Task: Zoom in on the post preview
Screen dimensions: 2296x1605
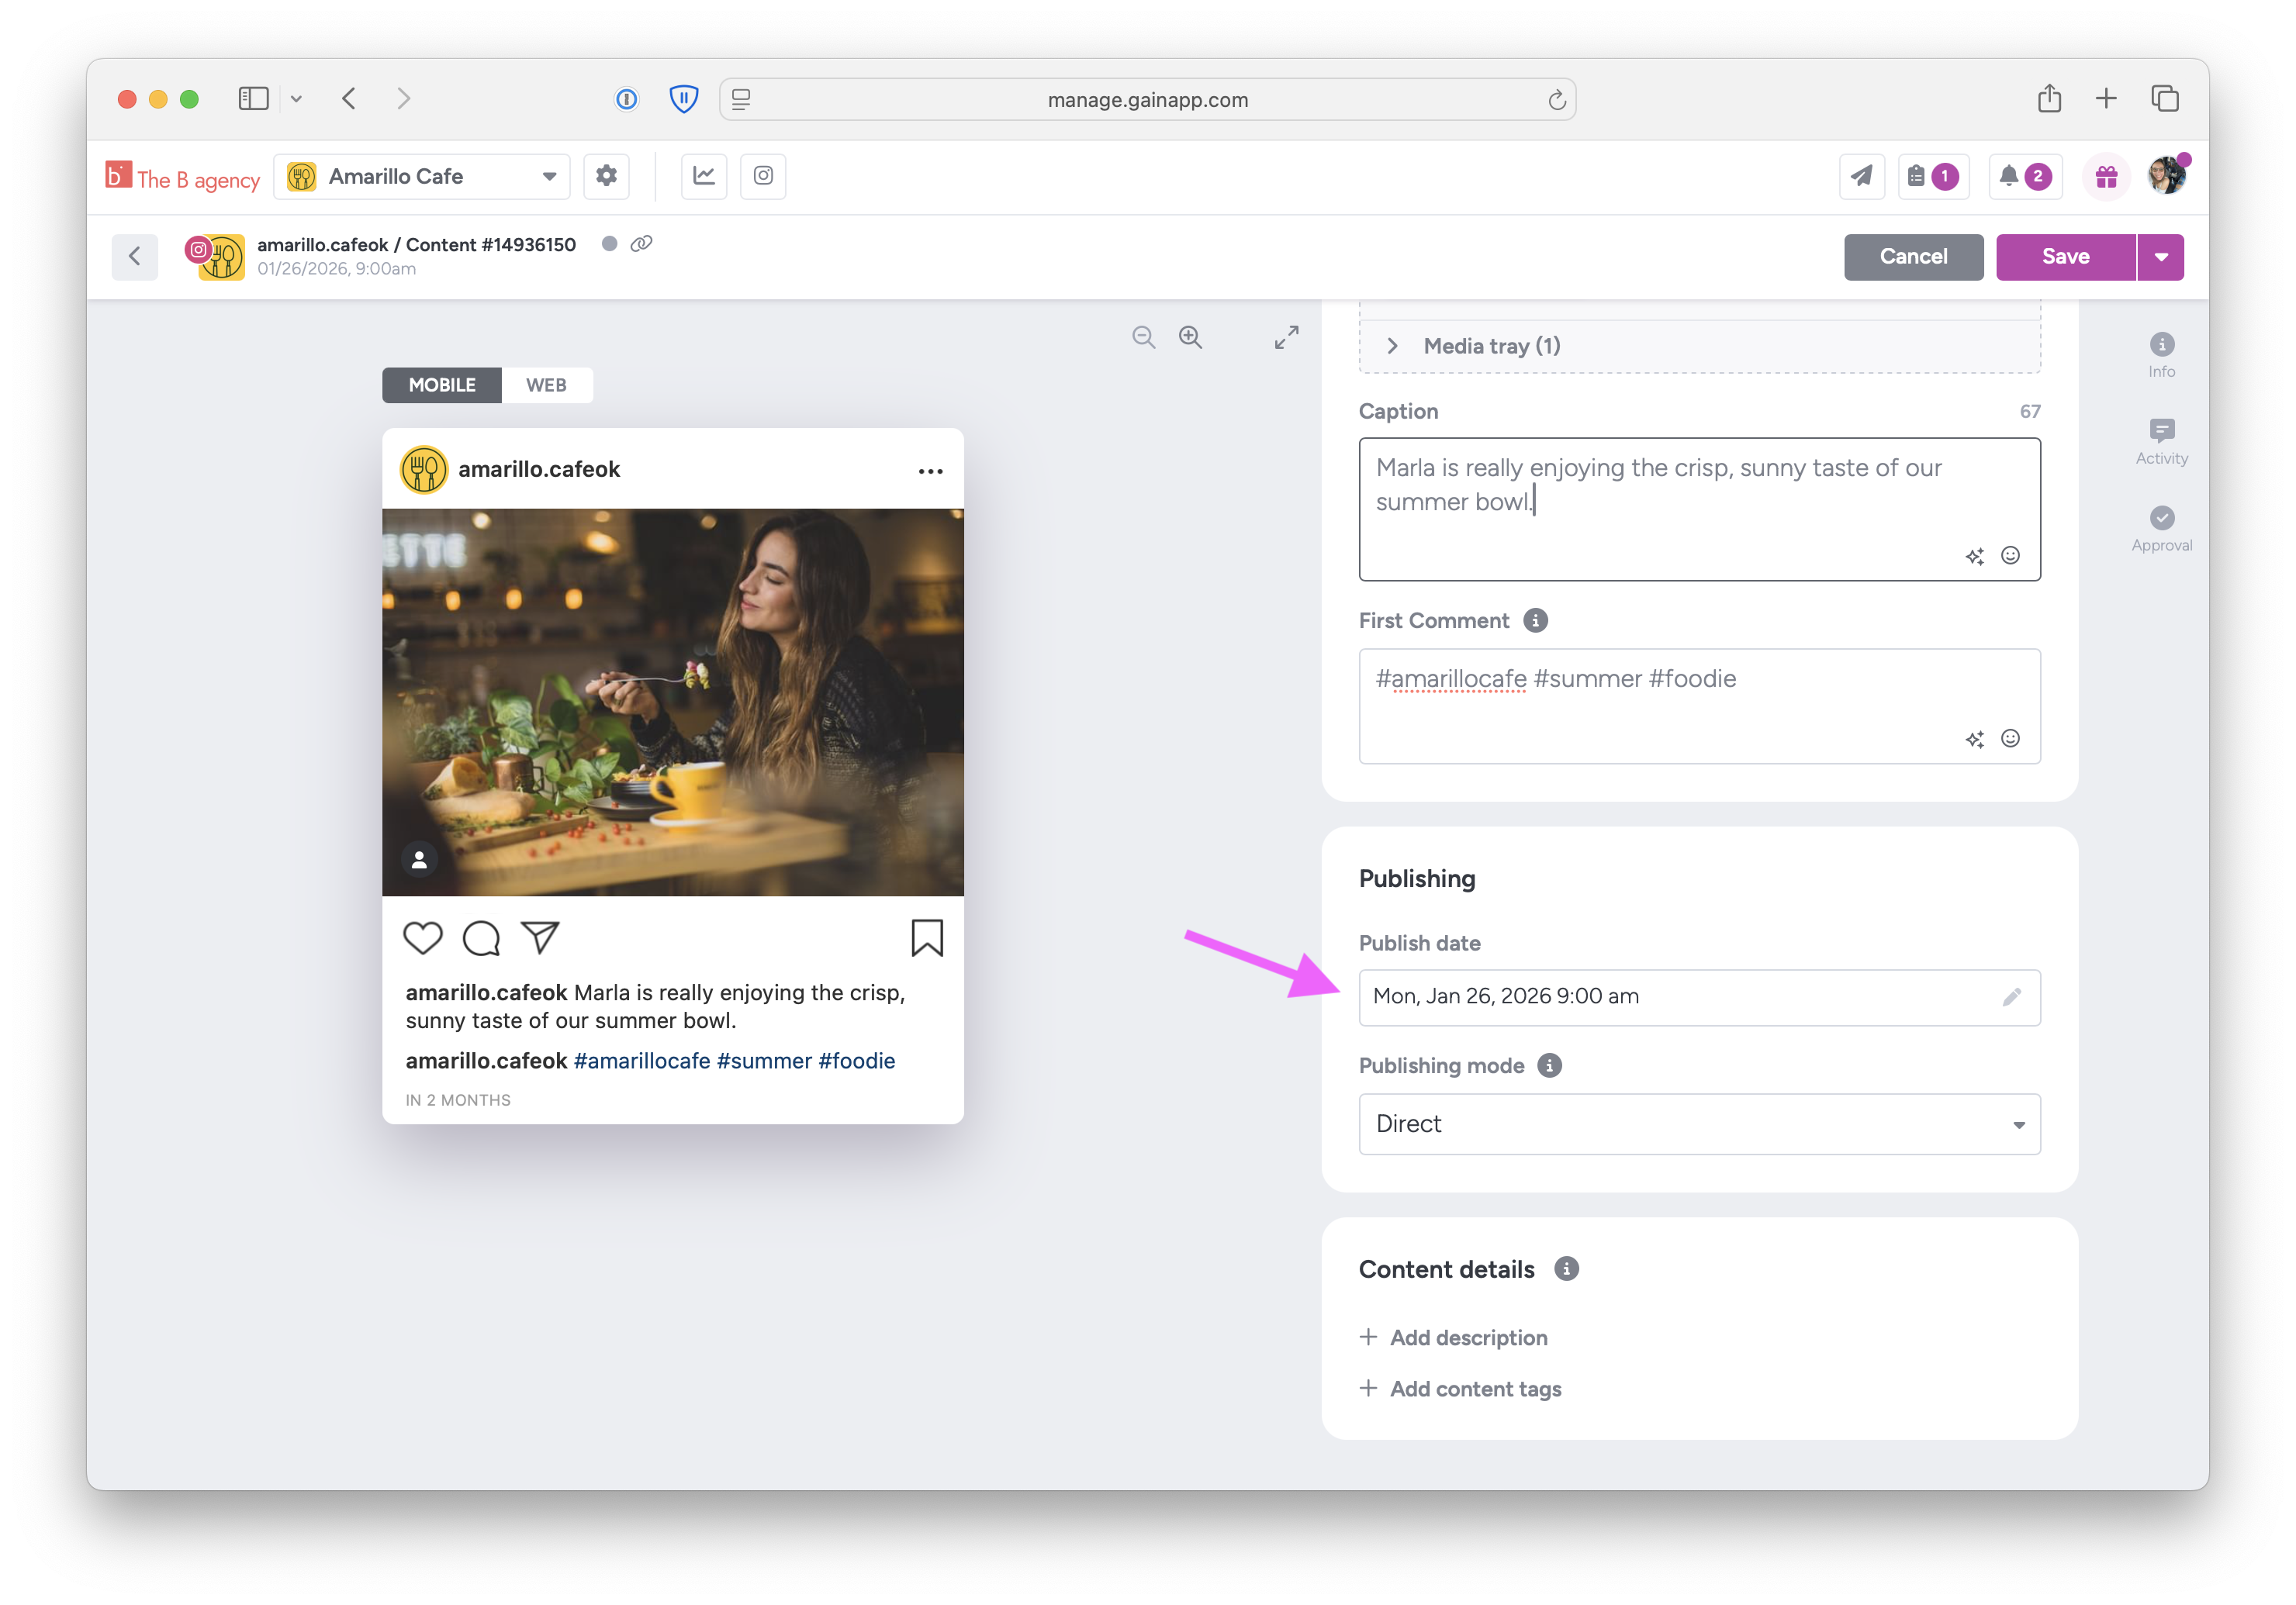Action: coord(1190,337)
